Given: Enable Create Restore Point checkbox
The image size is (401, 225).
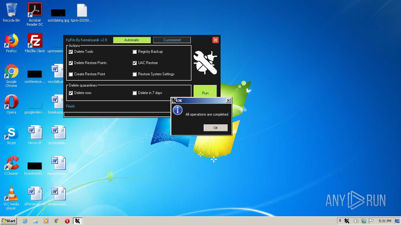Looking at the screenshot, I should point(71,74).
